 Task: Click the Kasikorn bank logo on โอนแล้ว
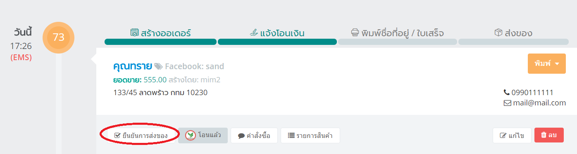[191, 135]
